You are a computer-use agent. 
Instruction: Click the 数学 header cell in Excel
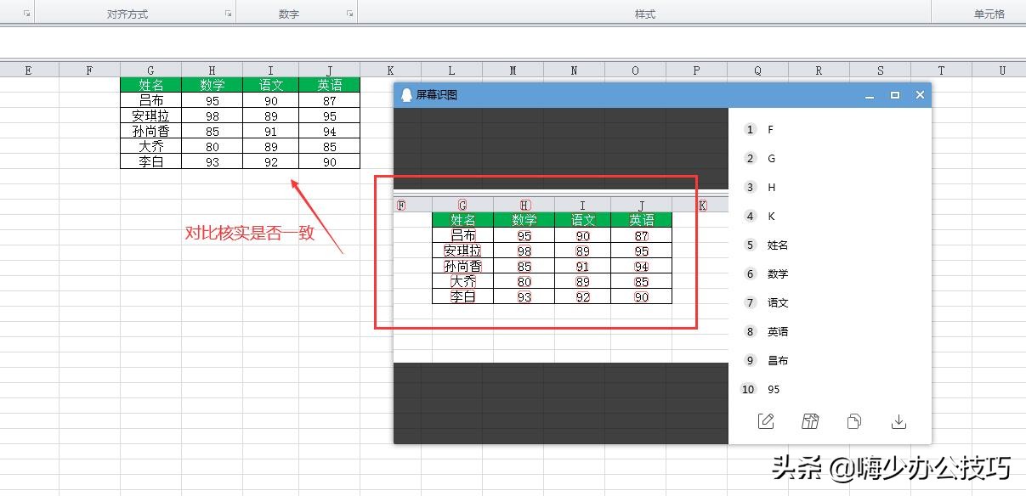coord(212,85)
